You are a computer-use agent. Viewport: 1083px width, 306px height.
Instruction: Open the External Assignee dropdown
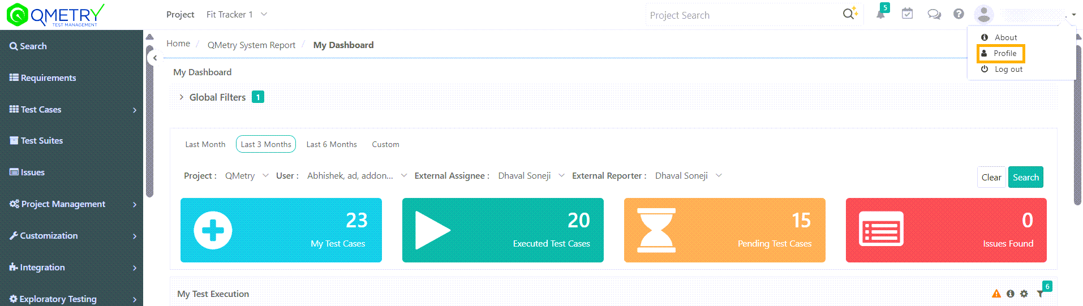click(531, 176)
